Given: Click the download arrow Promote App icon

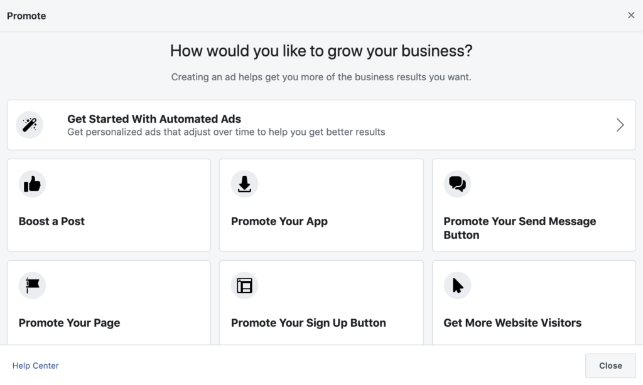Looking at the screenshot, I should click(x=244, y=184).
